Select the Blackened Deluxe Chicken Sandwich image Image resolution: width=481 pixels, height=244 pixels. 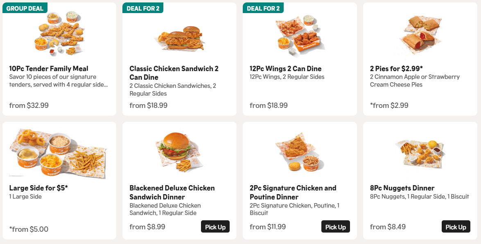click(179, 152)
